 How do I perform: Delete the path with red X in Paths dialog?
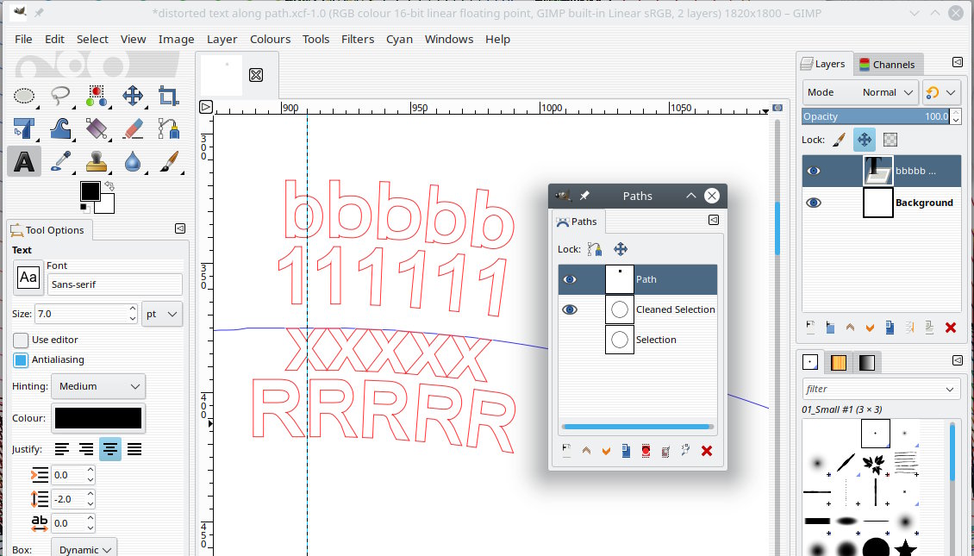coord(706,451)
